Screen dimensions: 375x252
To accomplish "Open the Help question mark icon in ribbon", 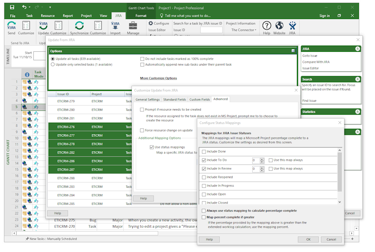I will point(266,25).
